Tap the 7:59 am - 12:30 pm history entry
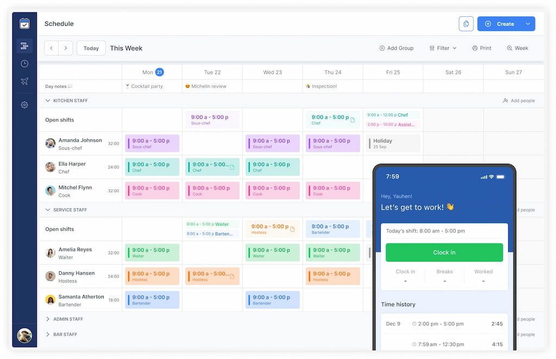The width and height of the screenshot is (556, 359). pos(444,344)
